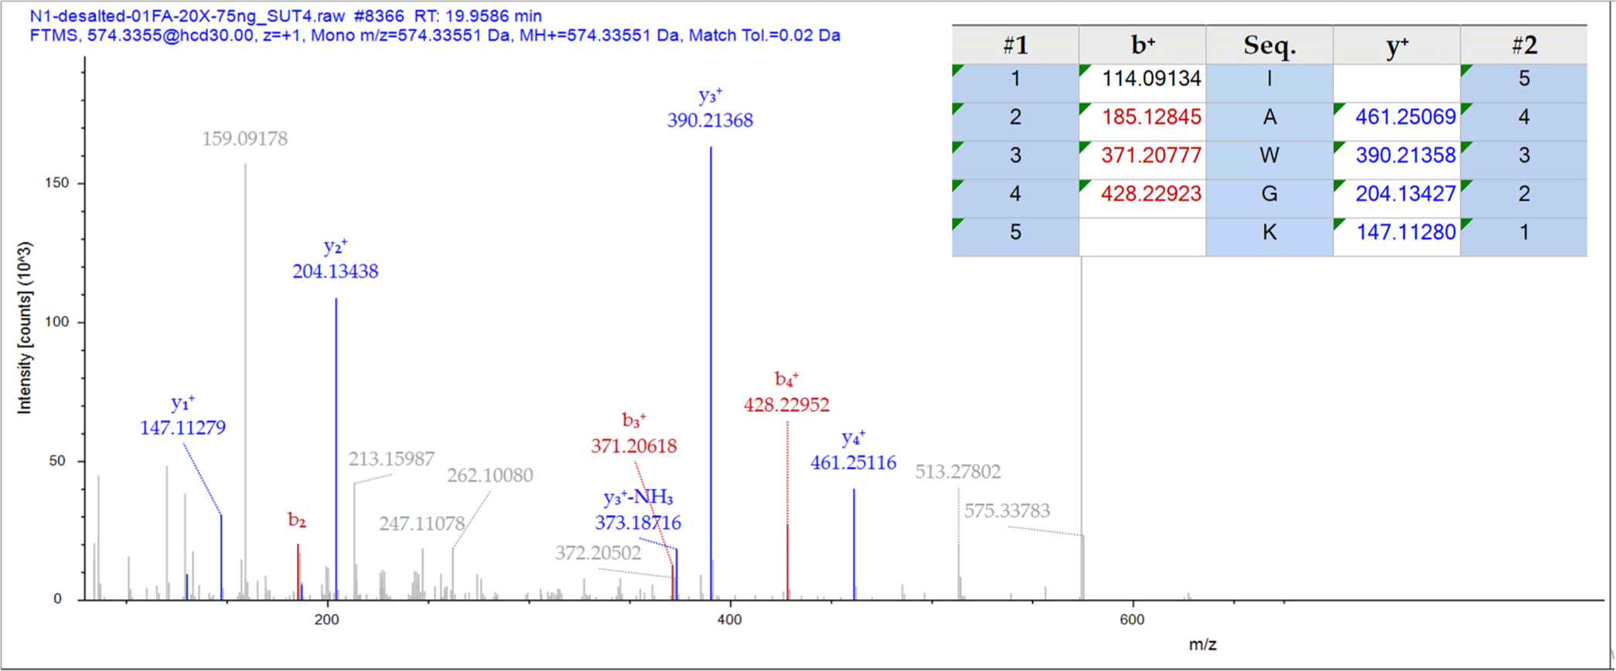Click the b4+ peak label 428.22952
This screenshot has width=1616, height=671.
[x=786, y=405]
